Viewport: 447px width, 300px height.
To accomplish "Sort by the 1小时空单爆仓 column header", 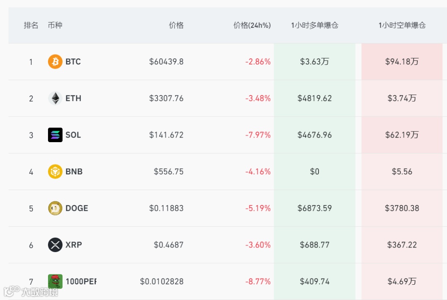I will (x=402, y=25).
